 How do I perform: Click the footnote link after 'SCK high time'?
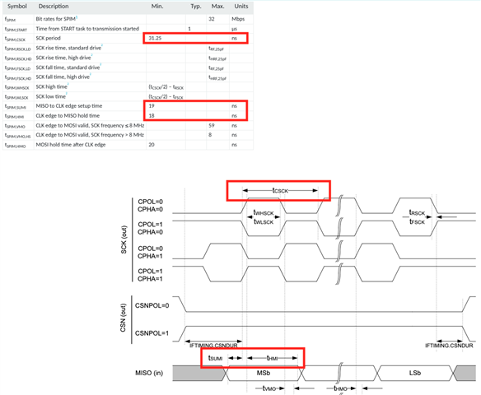pos(68,86)
